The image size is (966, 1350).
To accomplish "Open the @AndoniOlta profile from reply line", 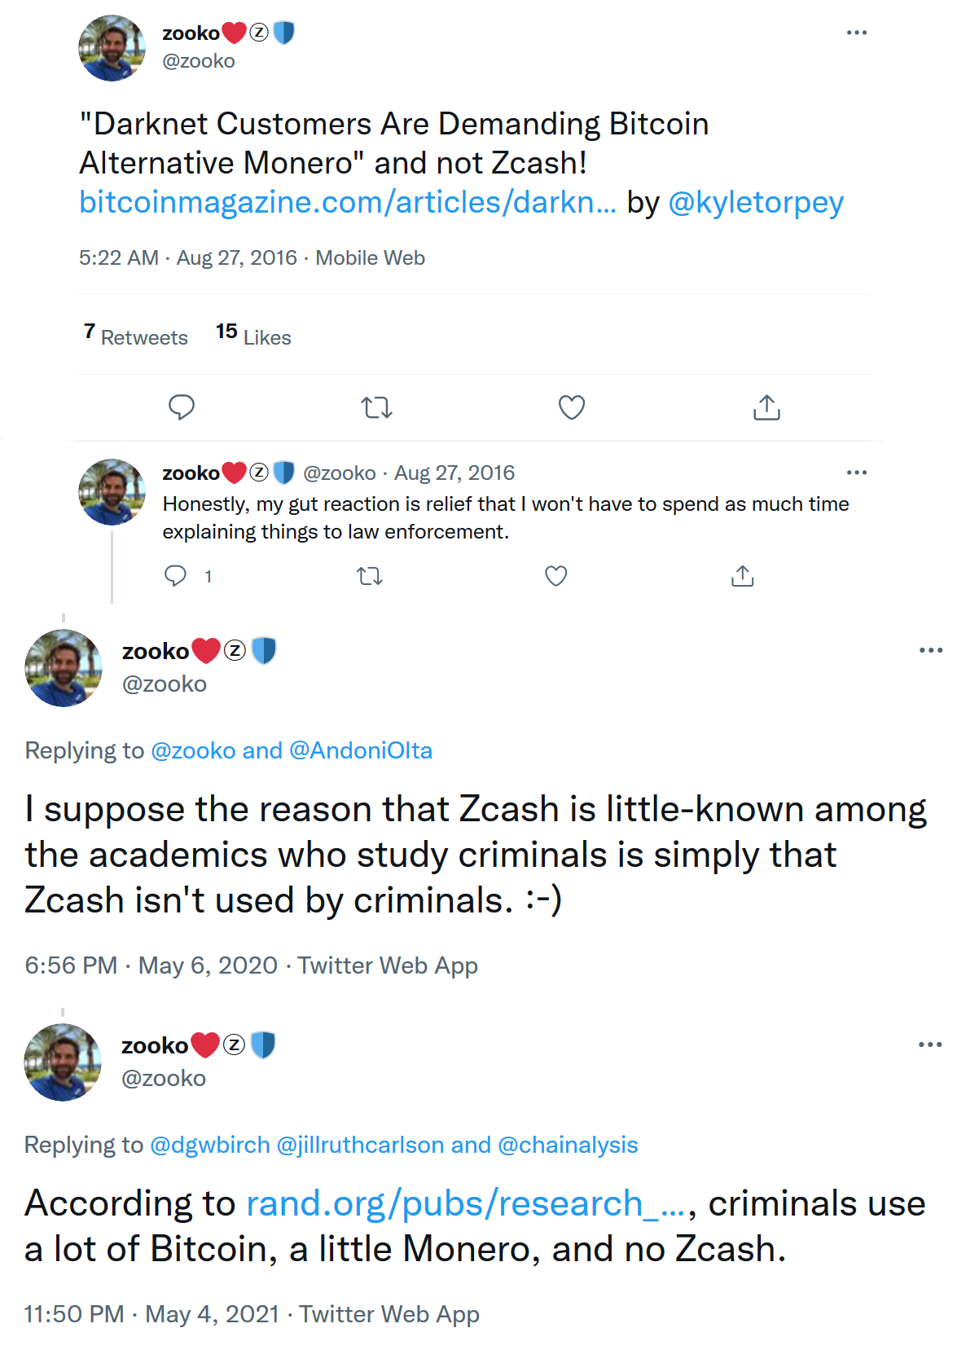I will point(361,750).
